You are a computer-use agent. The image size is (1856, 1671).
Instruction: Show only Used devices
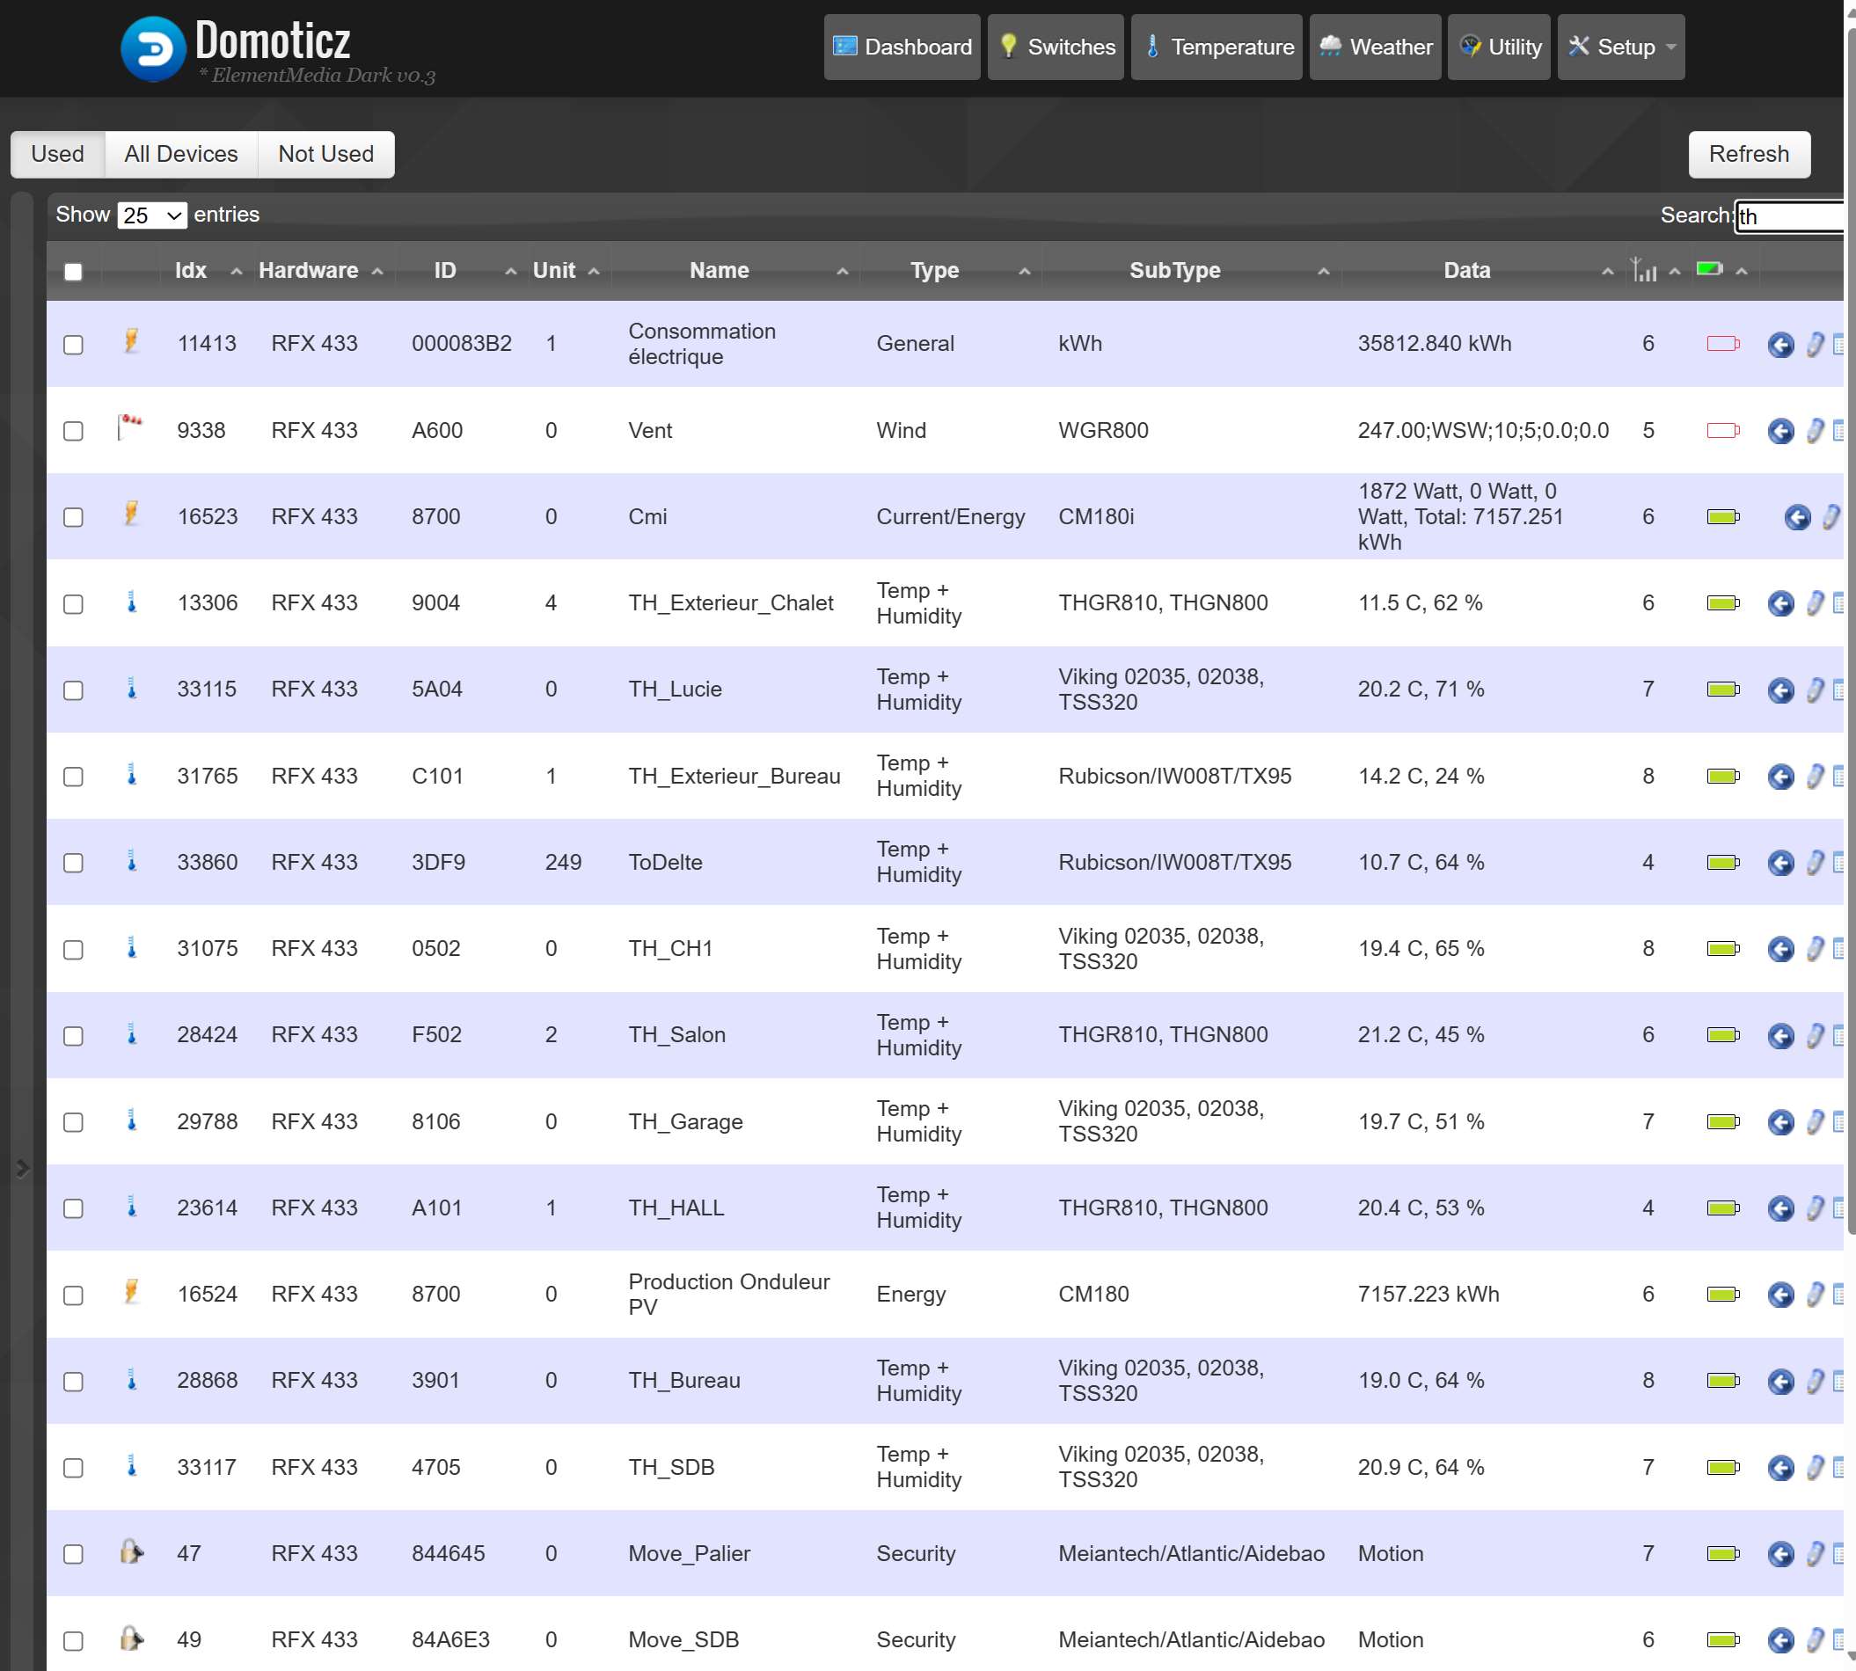pos(57,154)
